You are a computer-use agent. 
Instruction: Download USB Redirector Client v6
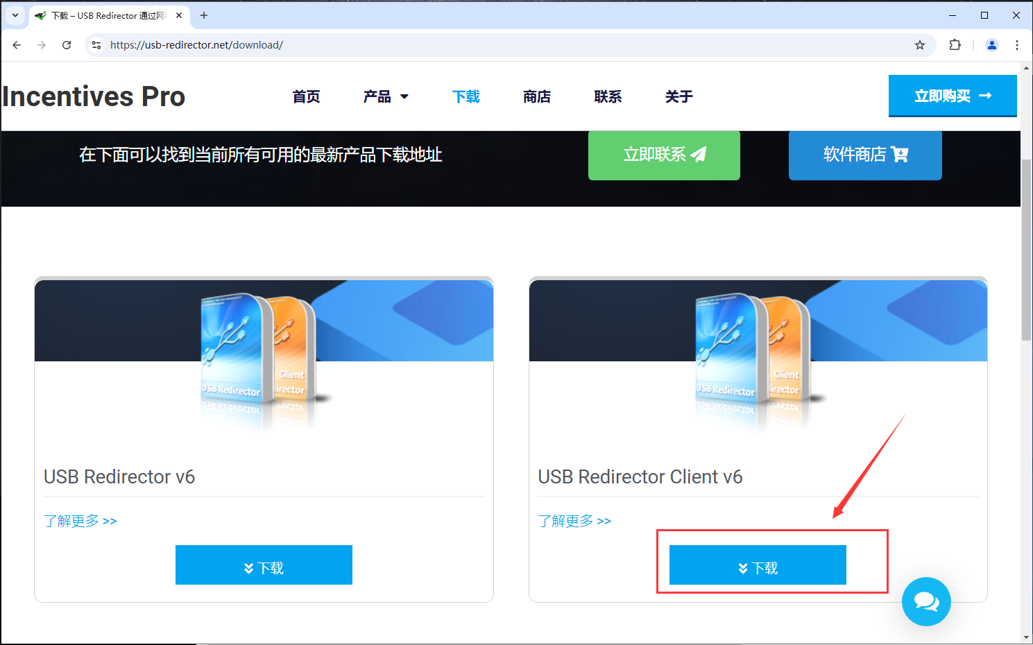click(757, 565)
